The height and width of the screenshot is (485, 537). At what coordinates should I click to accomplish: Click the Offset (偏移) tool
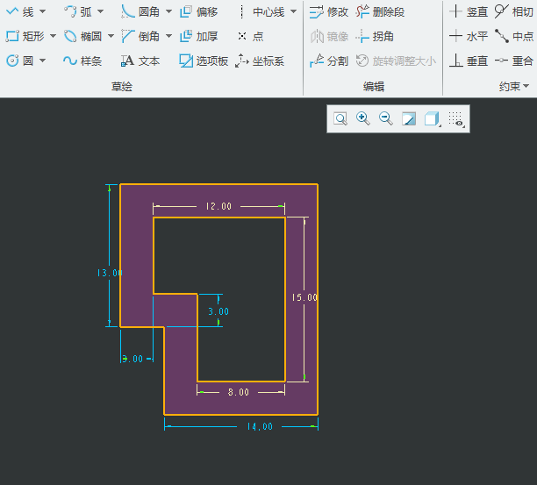(x=198, y=11)
